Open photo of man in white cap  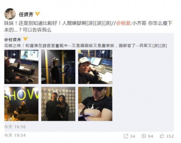95,67
